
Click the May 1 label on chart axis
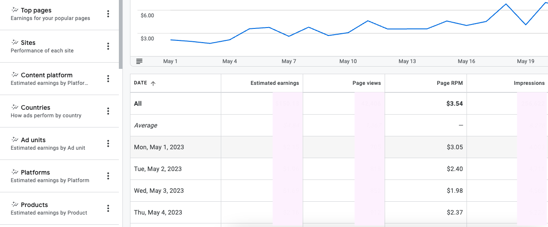pyautogui.click(x=170, y=61)
